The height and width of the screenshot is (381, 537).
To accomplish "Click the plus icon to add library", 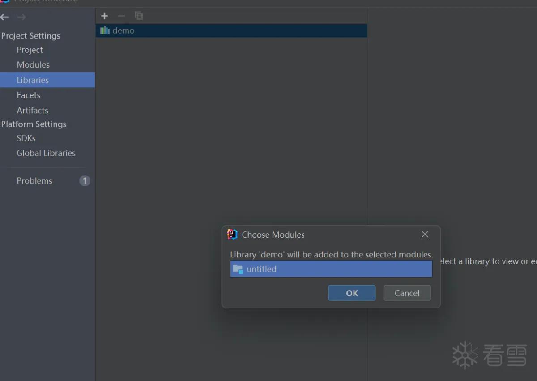I will click(104, 16).
